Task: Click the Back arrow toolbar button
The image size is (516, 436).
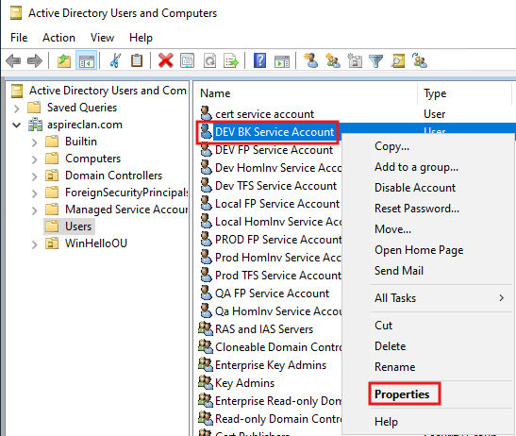Action: [13, 61]
